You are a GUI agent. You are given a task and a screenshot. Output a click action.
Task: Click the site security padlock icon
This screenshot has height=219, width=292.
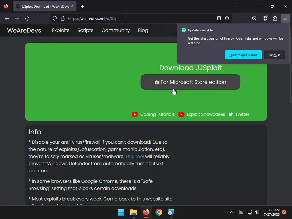63,19
